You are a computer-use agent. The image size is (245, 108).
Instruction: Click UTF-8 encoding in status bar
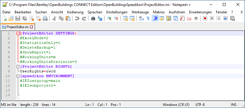coord(200,104)
